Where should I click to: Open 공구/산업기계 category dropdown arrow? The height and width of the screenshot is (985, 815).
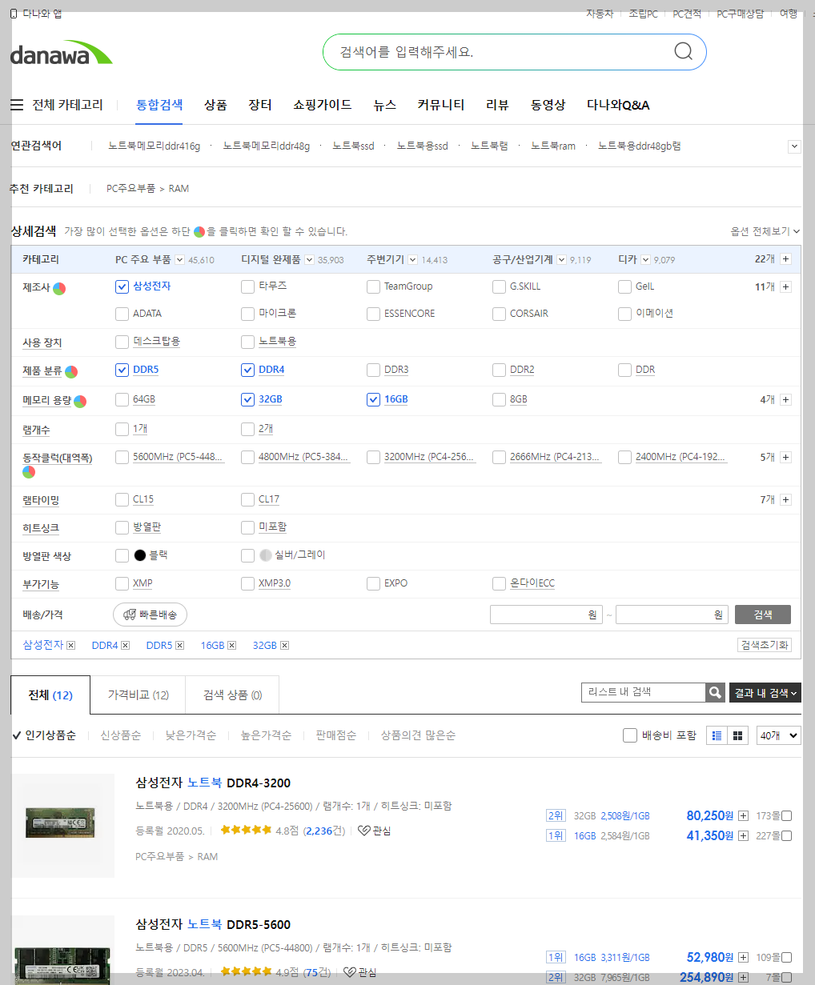(x=561, y=259)
